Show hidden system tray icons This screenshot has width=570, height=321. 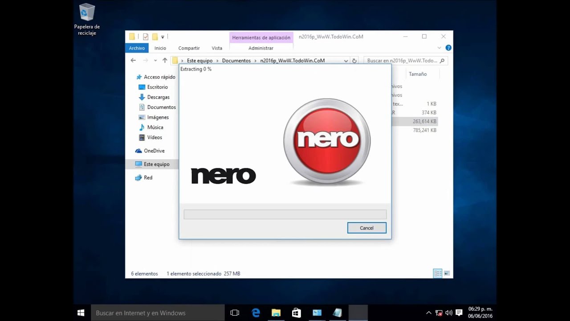[429, 313]
